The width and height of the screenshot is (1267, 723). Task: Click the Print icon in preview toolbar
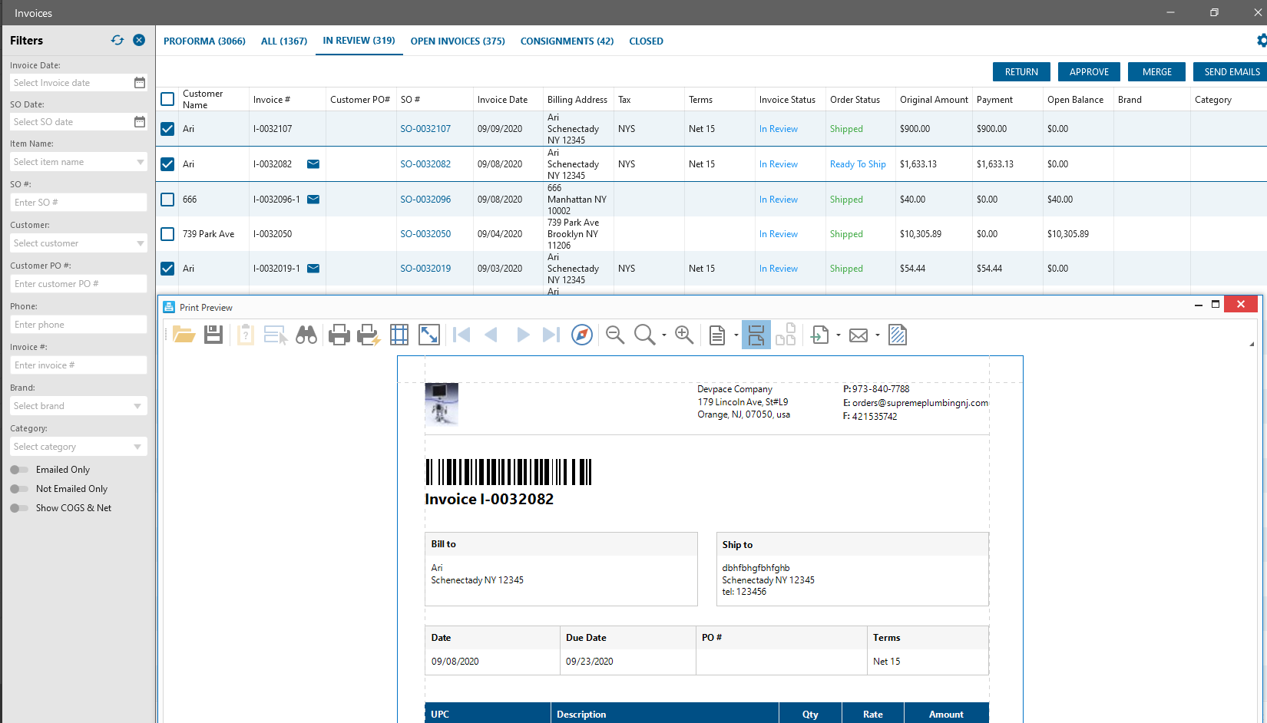[339, 335]
